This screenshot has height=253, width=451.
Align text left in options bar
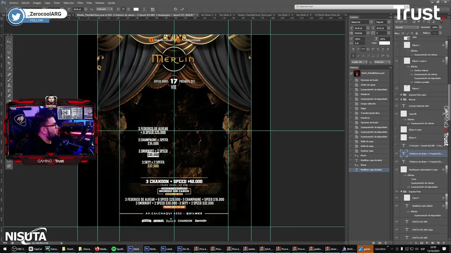tap(118, 9)
